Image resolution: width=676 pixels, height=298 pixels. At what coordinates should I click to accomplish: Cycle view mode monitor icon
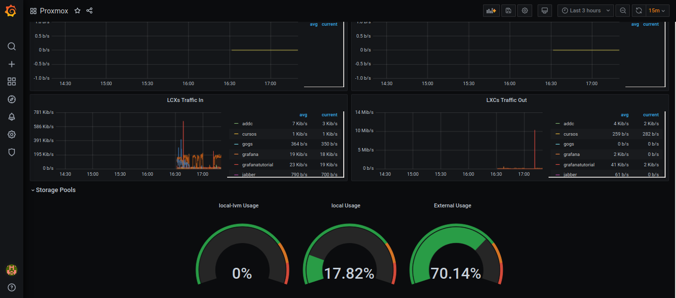tap(545, 10)
